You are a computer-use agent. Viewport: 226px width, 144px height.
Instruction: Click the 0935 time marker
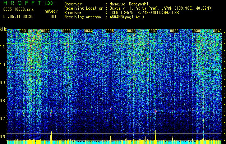coord(110,31)
